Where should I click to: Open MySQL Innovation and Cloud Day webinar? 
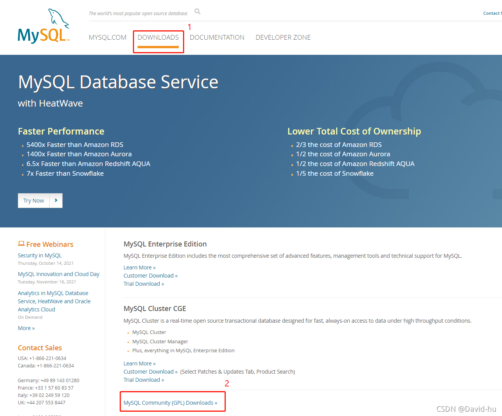pyautogui.click(x=59, y=274)
